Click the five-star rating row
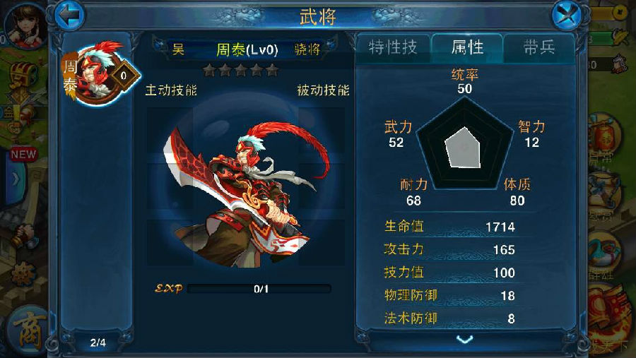Viewport: 636px width, 358px height. click(x=241, y=71)
